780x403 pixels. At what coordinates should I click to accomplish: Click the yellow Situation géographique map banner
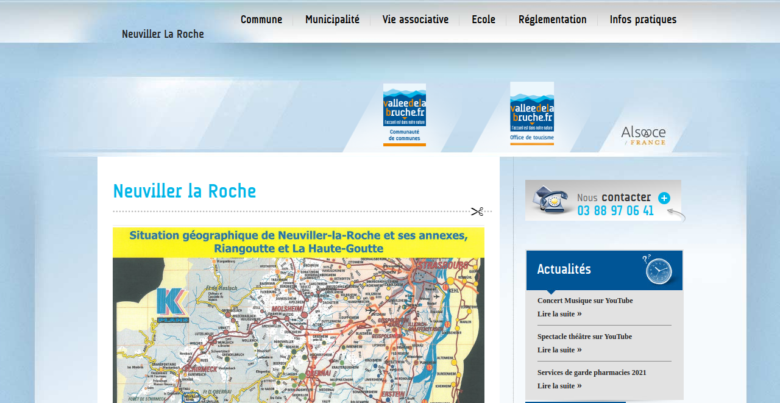click(x=299, y=242)
